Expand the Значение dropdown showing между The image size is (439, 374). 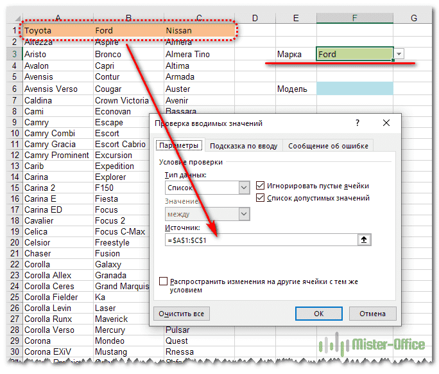pyautogui.click(x=243, y=214)
